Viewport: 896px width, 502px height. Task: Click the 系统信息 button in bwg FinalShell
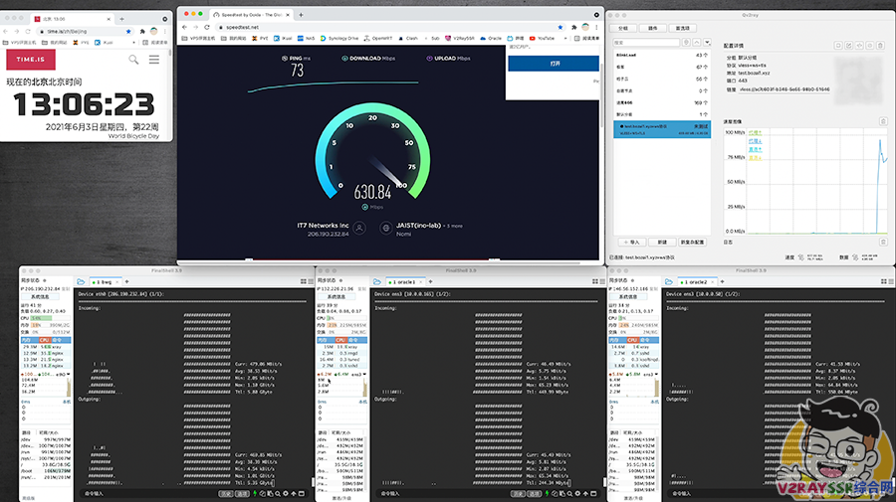click(x=40, y=295)
